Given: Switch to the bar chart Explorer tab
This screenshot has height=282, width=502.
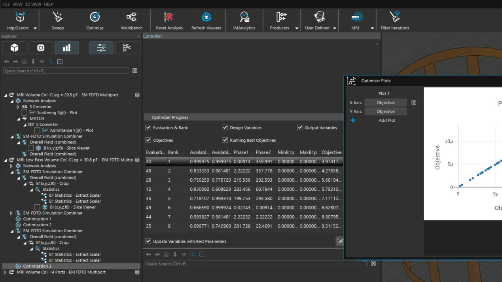Looking at the screenshot, I should pyautogui.click(x=66, y=48).
